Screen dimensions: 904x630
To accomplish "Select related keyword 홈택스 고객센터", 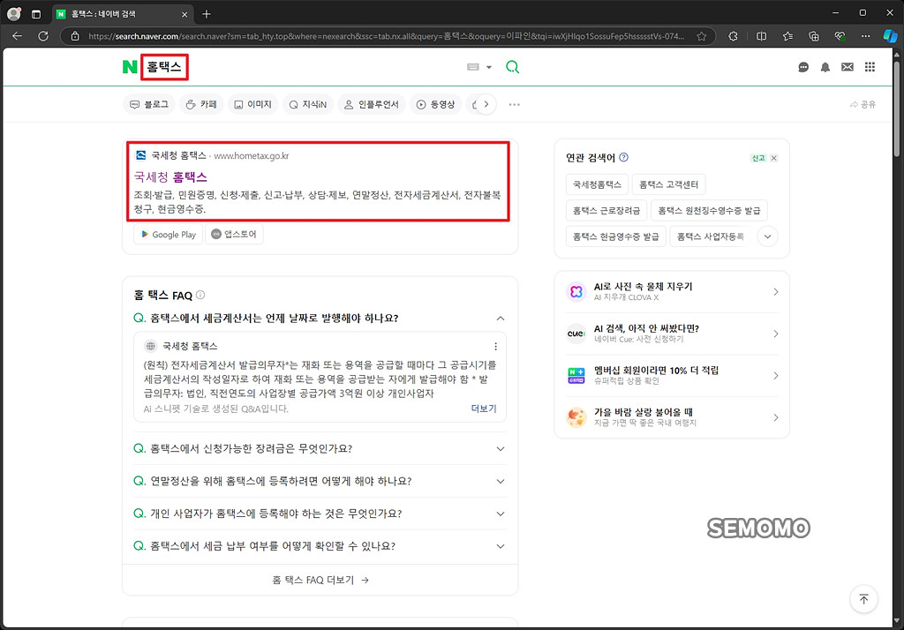I will coord(669,184).
